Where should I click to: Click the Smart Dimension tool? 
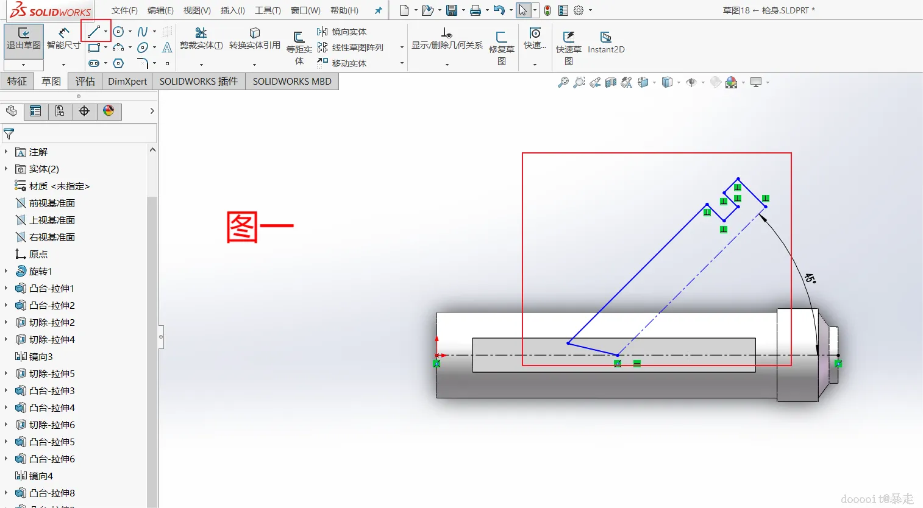tap(63, 39)
